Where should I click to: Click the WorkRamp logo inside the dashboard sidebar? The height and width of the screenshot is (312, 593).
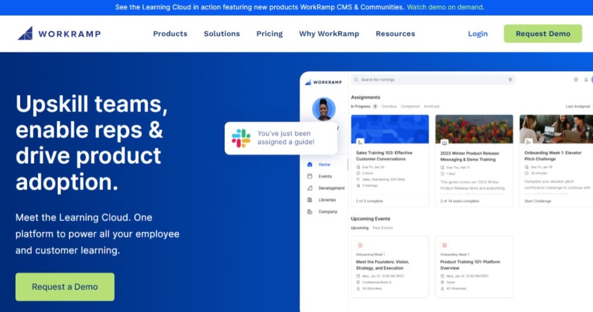[323, 82]
